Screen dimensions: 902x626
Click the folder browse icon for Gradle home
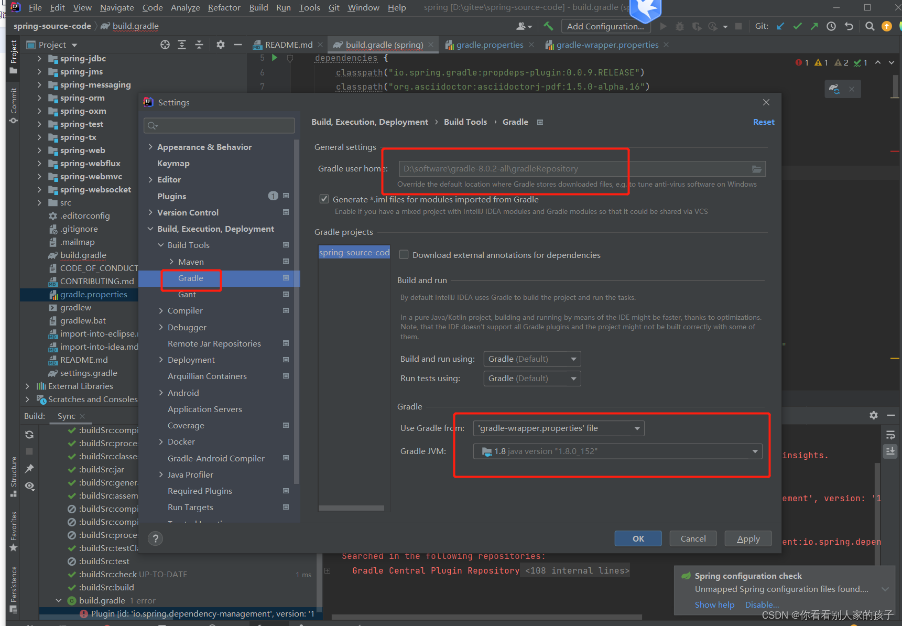tap(757, 169)
